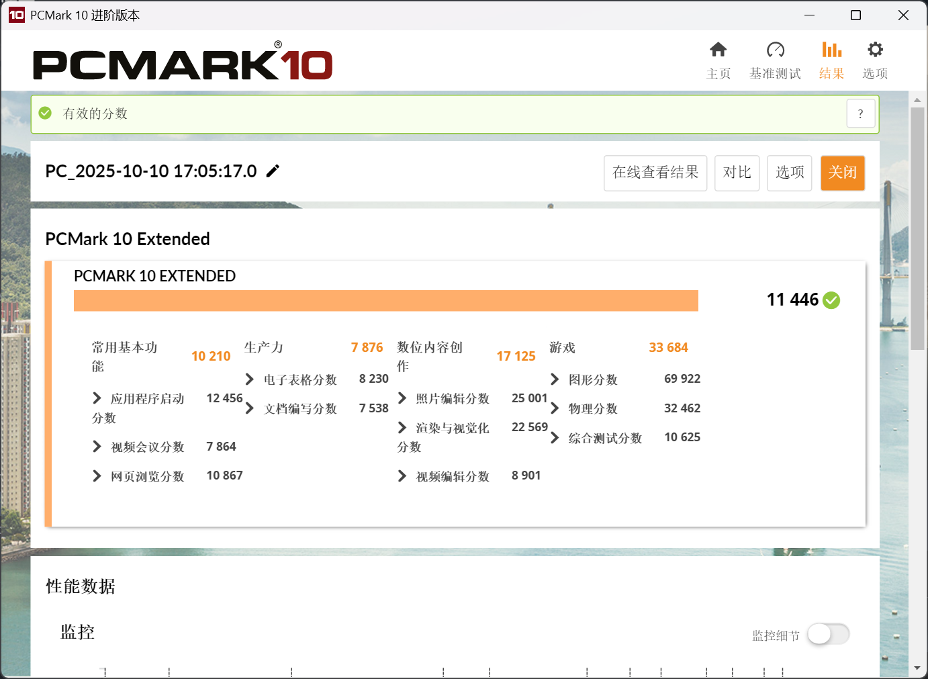Click the 性能数据 heading
Image resolution: width=928 pixels, height=679 pixels.
[81, 586]
